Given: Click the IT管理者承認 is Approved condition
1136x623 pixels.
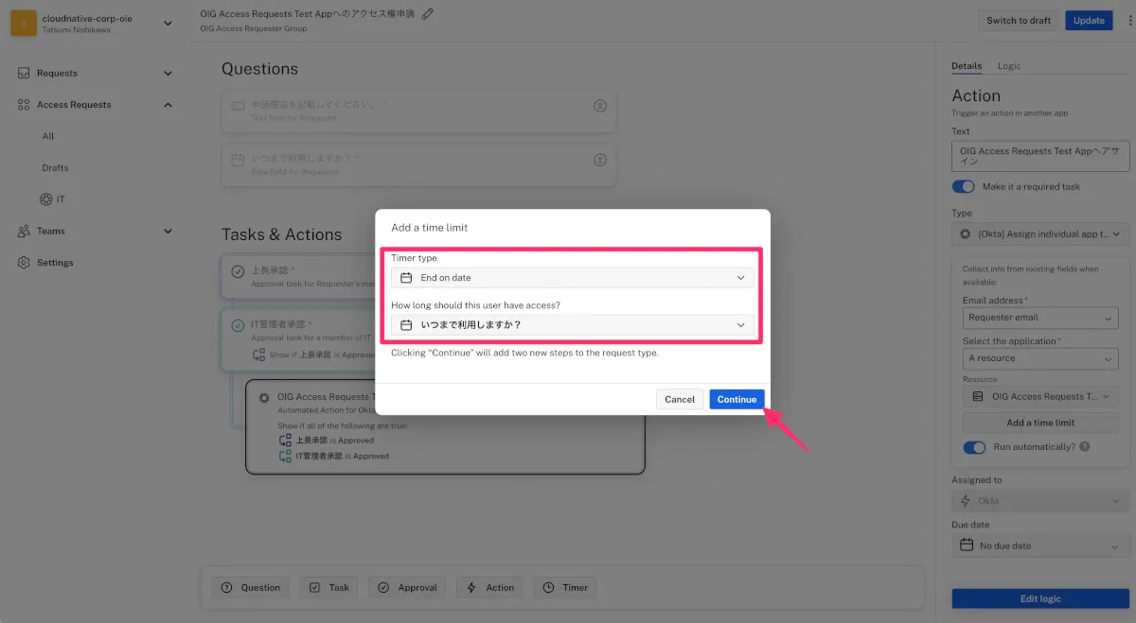Looking at the screenshot, I should click(x=334, y=456).
